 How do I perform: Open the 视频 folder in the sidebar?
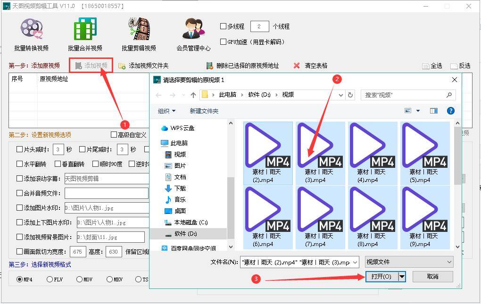175,154
